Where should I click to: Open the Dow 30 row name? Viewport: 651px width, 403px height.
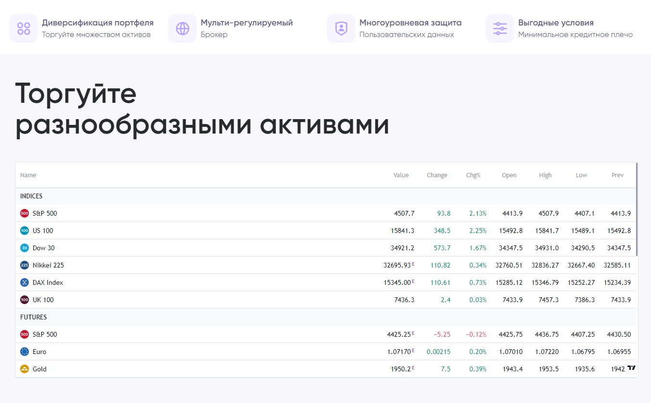(44, 248)
